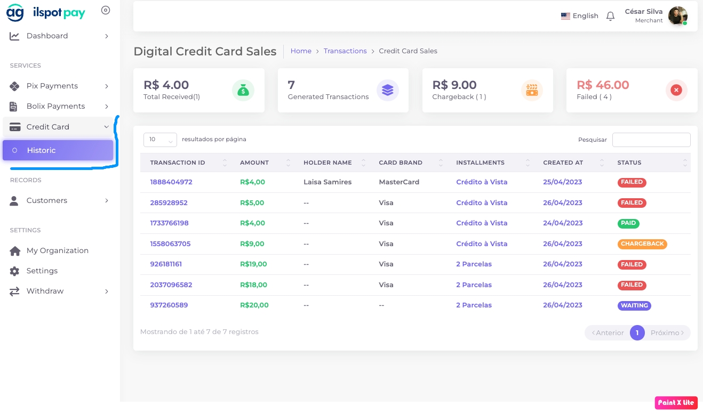Click the orange Chargeback card icon
The height and width of the screenshot is (414, 703).
[532, 91]
